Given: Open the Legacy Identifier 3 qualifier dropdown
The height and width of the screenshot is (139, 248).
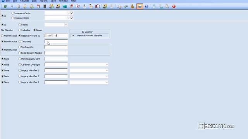Looking at the screenshot, I should (x=107, y=82).
